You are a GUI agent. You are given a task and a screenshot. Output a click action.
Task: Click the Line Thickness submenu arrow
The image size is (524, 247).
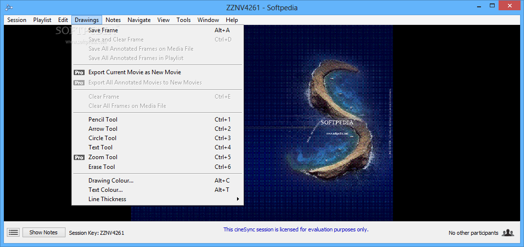point(238,199)
